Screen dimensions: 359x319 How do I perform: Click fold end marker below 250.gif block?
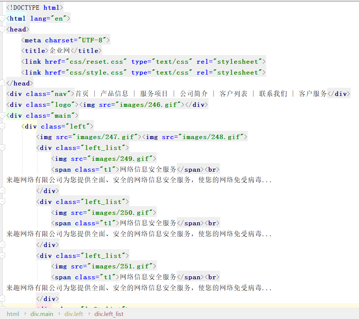click(2, 245)
